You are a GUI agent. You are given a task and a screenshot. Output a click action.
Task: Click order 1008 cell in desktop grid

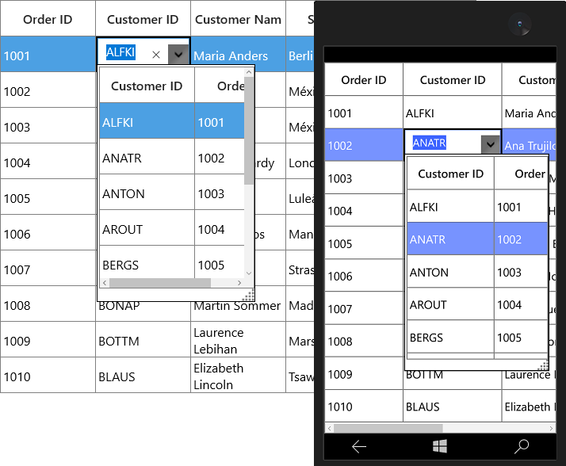point(48,304)
